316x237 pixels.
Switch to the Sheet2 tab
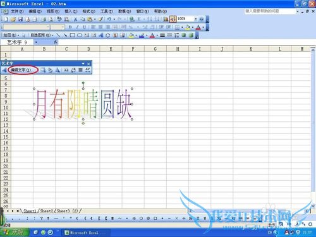[x=47, y=210]
